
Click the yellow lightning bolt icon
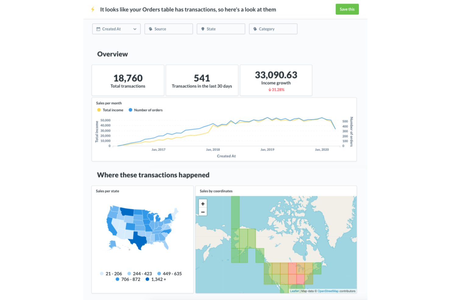point(93,9)
